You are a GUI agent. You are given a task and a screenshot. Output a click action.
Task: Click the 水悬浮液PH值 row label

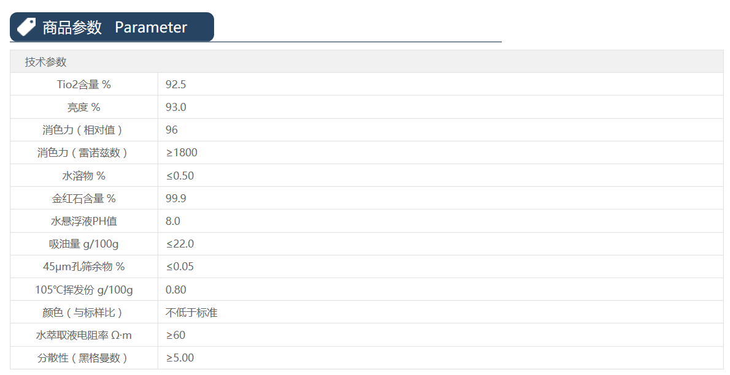tap(84, 221)
